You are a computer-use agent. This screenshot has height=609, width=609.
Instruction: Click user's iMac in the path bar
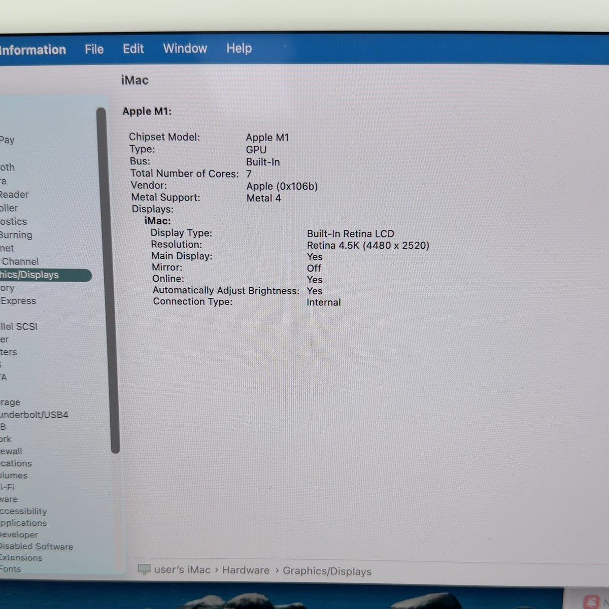(x=182, y=569)
